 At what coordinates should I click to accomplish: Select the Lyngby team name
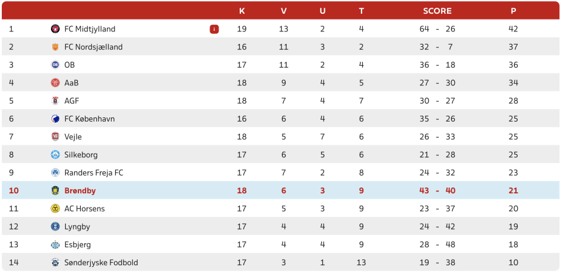[x=77, y=227]
